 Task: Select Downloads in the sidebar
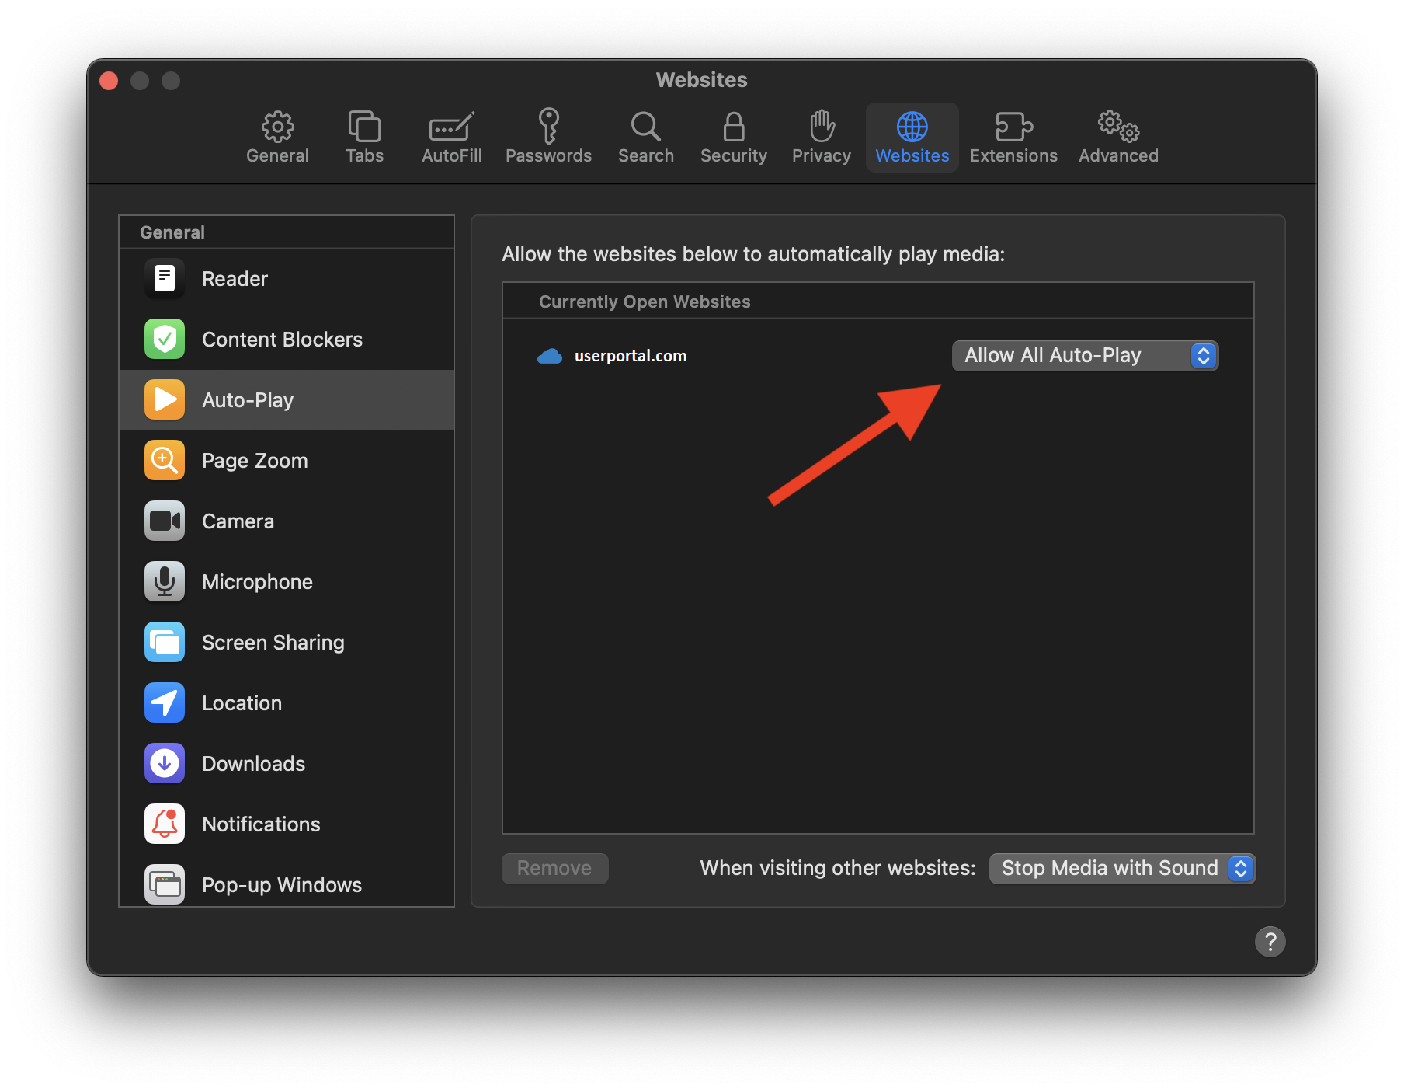point(253,764)
